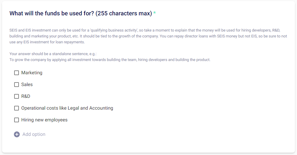297x155 pixels.
Task: Click the 'Your answer should be a standalone sentence' line
Action: [53, 54]
